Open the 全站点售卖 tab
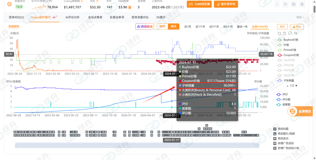The height and width of the screenshot is (160, 316). point(95,17)
